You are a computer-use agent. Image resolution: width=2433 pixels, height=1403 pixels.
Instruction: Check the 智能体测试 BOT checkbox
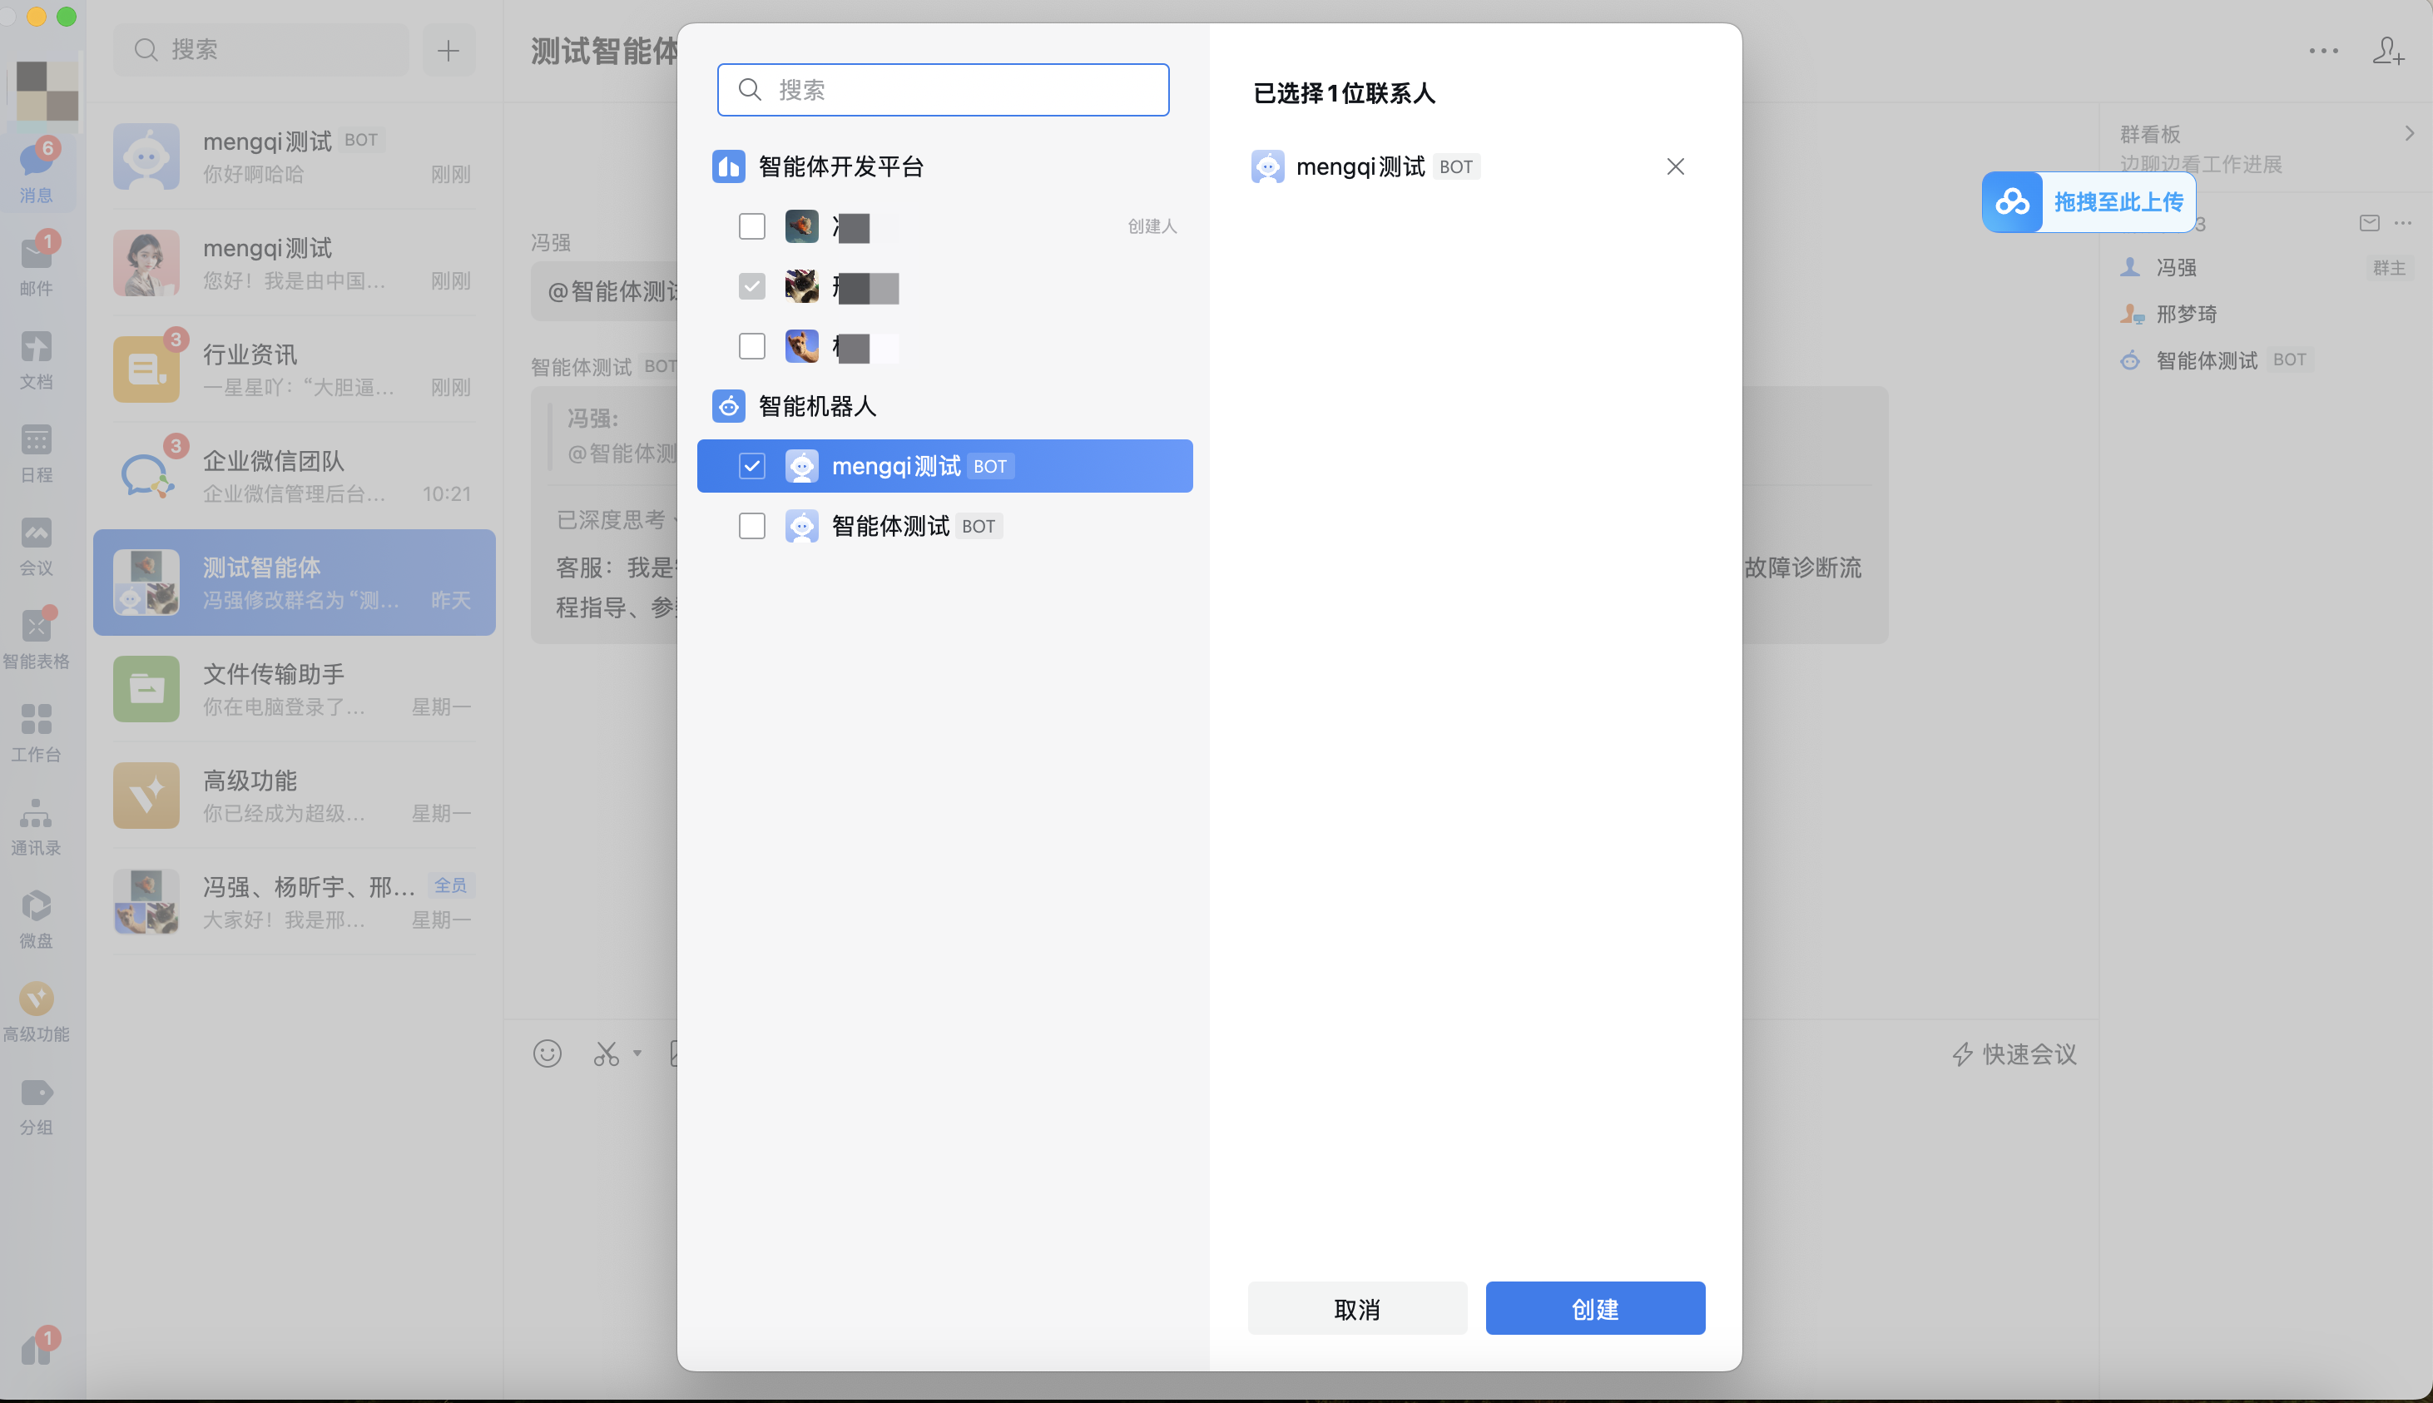751,526
